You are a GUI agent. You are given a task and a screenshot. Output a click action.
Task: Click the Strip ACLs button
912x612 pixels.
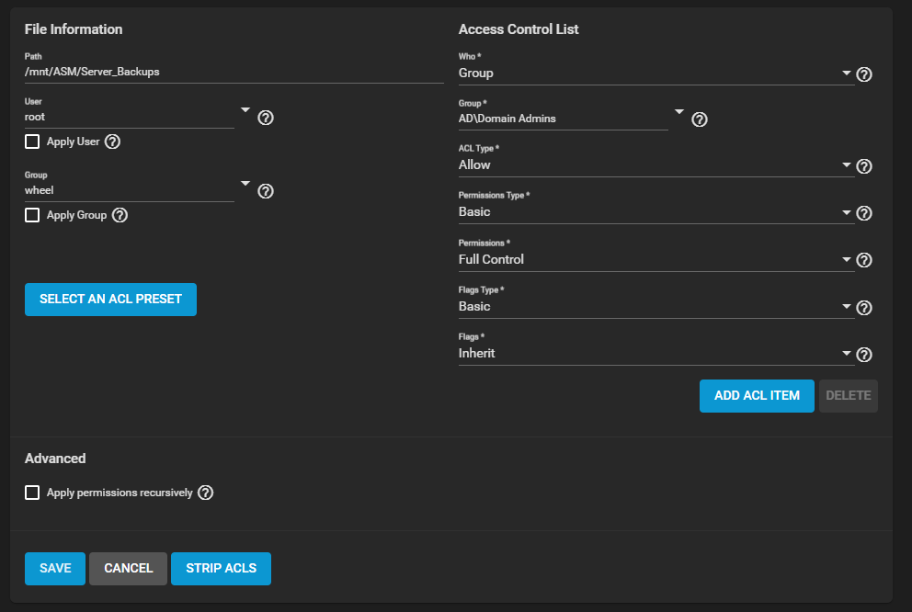pyautogui.click(x=221, y=569)
